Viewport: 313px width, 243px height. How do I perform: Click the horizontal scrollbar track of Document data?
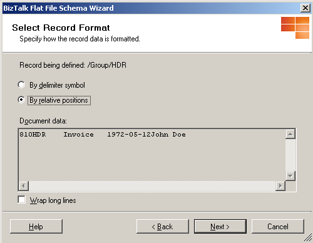click(x=152, y=186)
